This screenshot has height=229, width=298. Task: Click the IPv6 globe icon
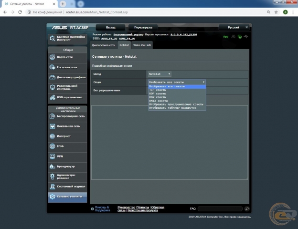click(x=53, y=146)
